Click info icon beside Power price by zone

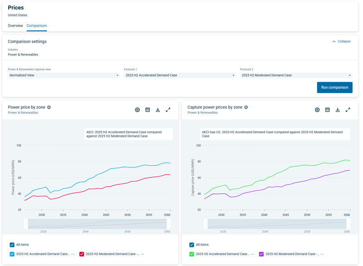(49, 107)
